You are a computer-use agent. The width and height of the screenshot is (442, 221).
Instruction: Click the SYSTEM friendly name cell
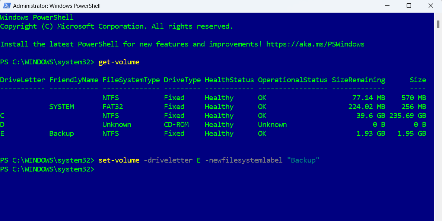[x=61, y=107]
